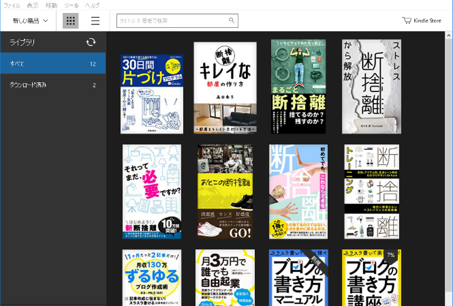Viewport: 453px width, 306px height.
Task: Click the scrollbar up arrow
Action: 449,35
